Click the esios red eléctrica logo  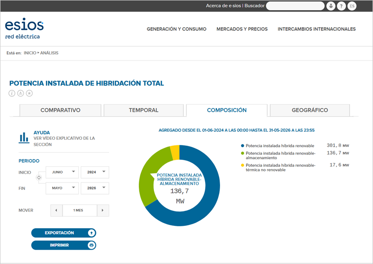coord(24,28)
